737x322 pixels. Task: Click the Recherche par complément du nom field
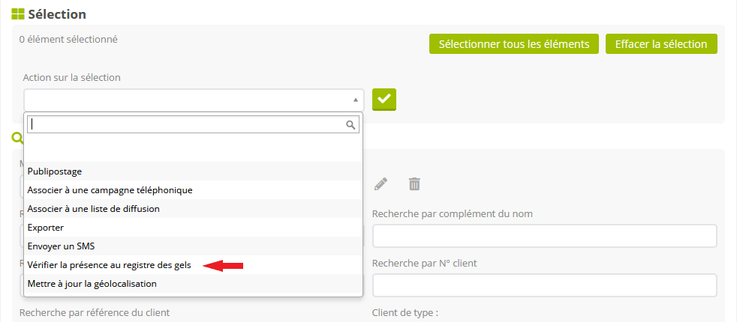click(x=545, y=236)
